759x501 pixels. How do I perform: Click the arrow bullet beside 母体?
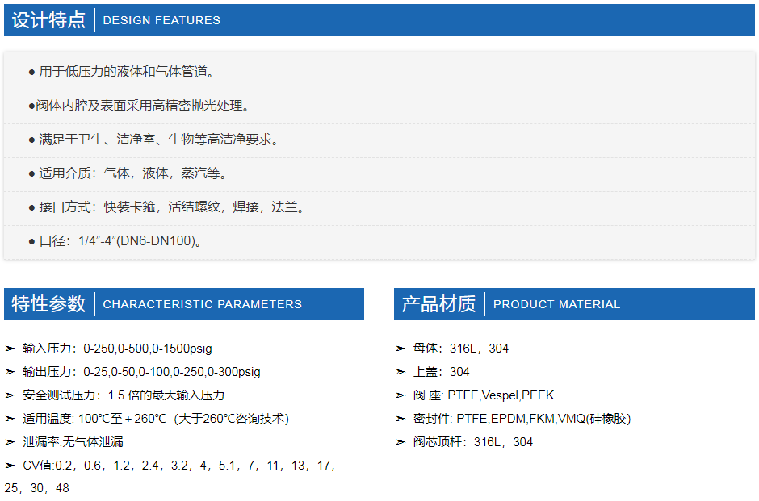click(400, 349)
